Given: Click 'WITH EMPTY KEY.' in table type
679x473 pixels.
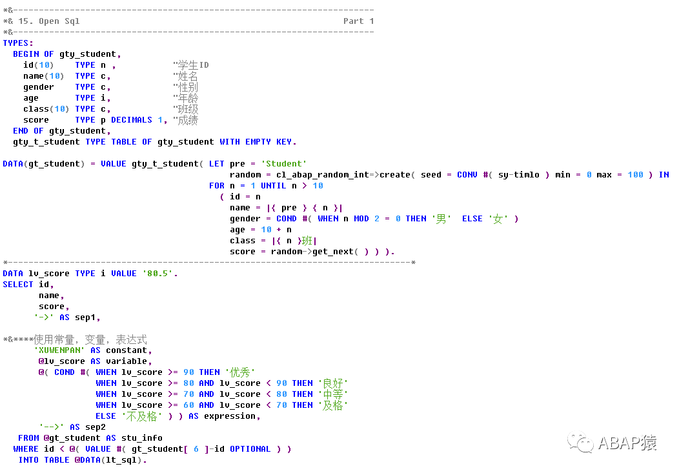Looking at the screenshot, I should click(258, 141).
